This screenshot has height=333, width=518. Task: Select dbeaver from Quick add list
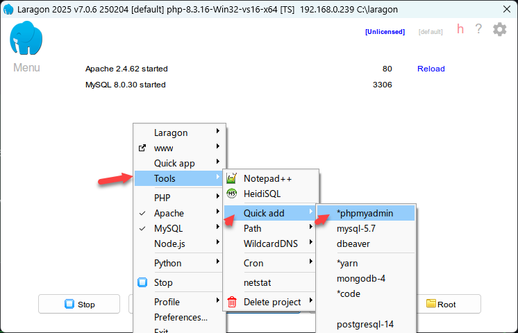[354, 244]
